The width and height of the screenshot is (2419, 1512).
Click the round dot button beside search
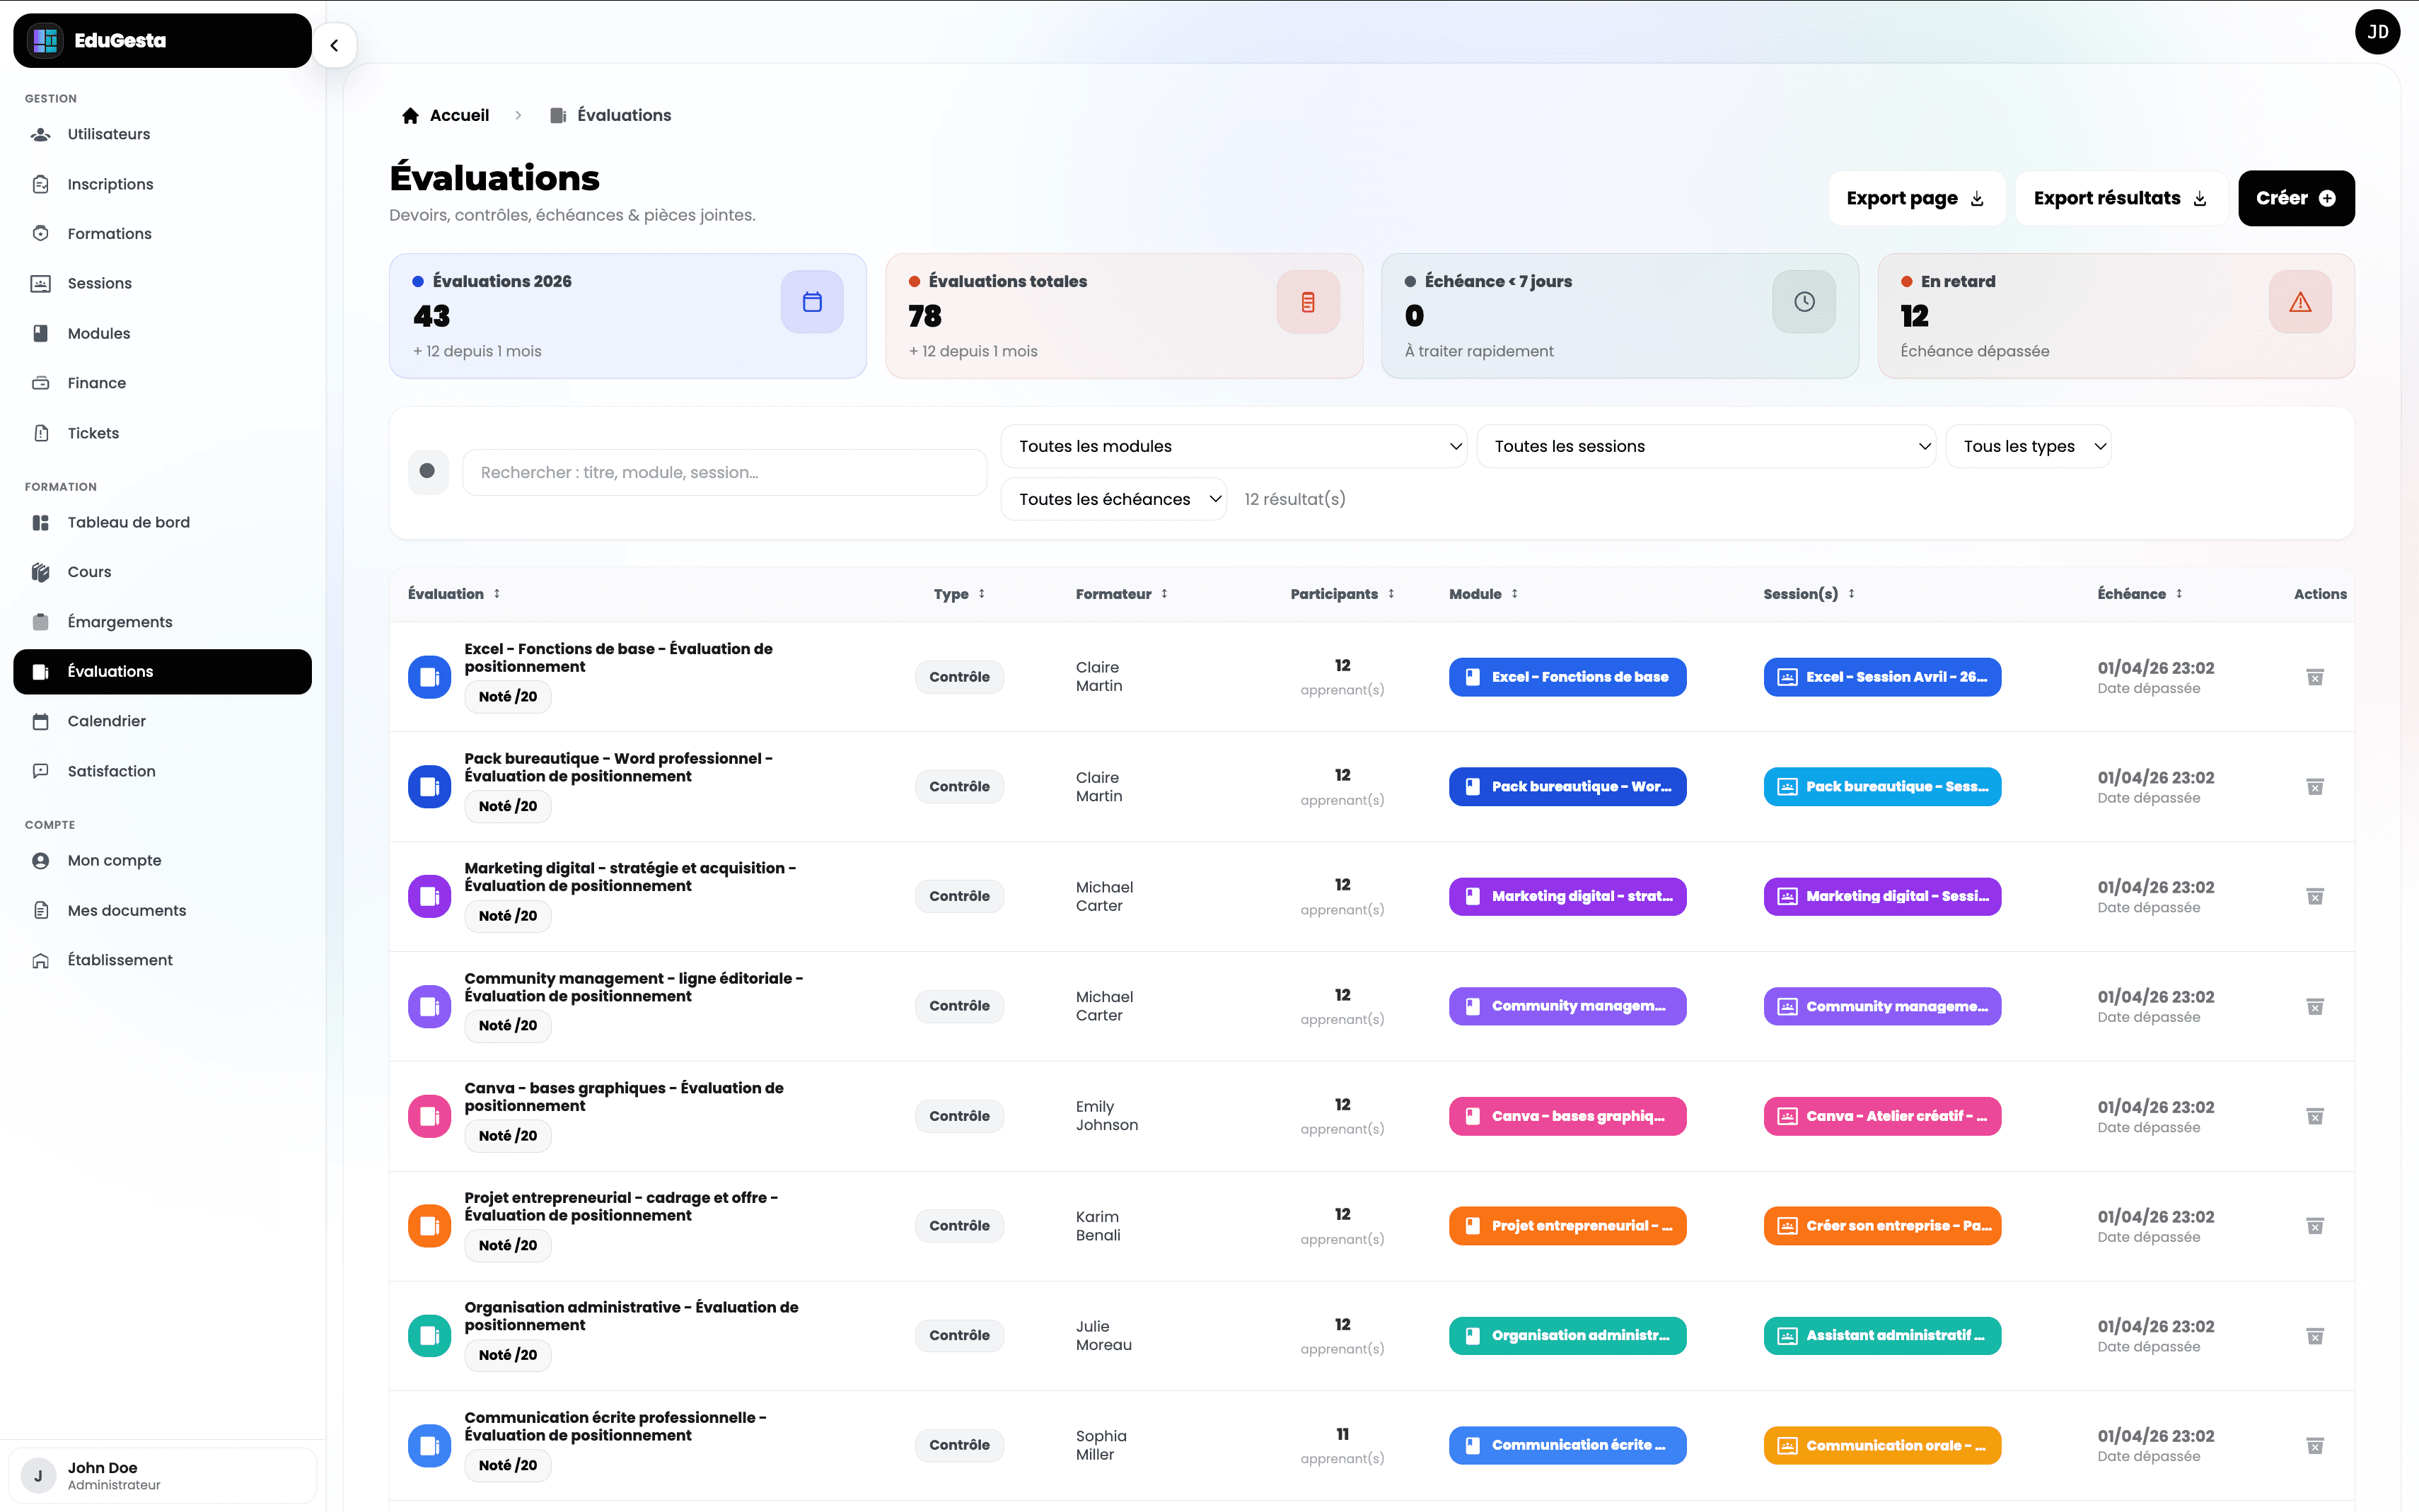coord(428,472)
